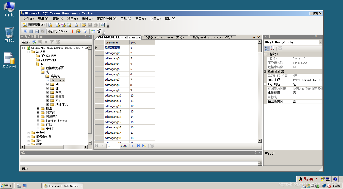Click the Database Engine Query icon
Viewport: 343px width, 189px height.
pos(50,25)
